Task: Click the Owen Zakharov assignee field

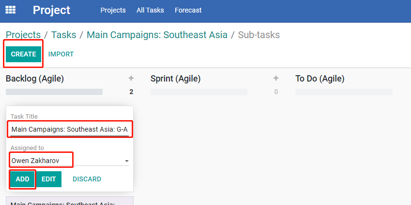Action: [x=67, y=161]
